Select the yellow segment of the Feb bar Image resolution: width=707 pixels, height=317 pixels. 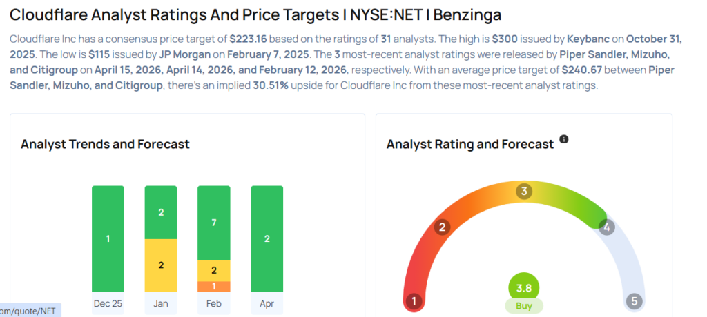(x=213, y=270)
